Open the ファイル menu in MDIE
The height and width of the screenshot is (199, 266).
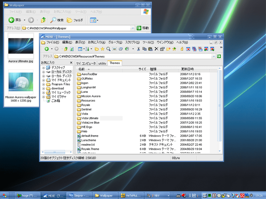pyautogui.click(x=53, y=42)
